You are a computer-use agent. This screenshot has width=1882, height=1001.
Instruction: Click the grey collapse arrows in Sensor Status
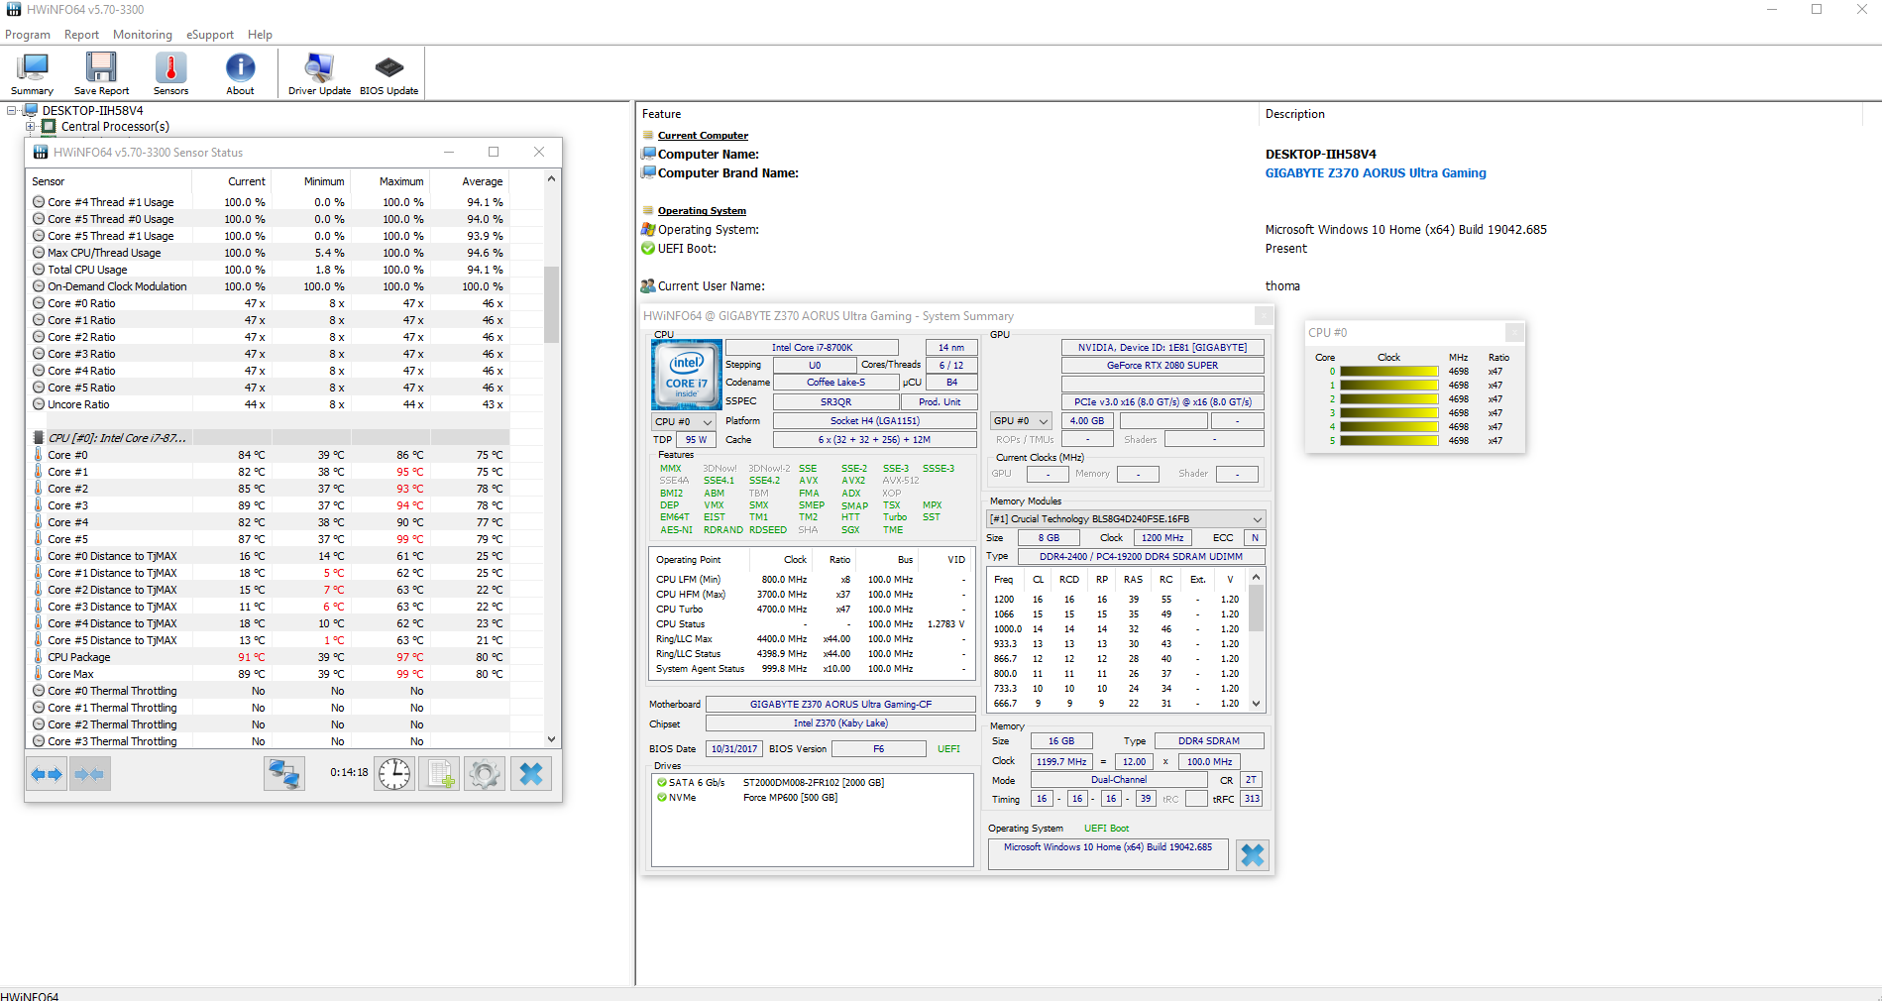click(x=89, y=774)
